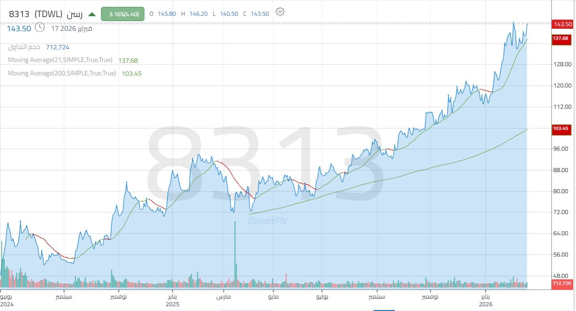Click the مايو month label on time axis
Image resolution: width=576 pixels, height=311 pixels.
coord(273,296)
